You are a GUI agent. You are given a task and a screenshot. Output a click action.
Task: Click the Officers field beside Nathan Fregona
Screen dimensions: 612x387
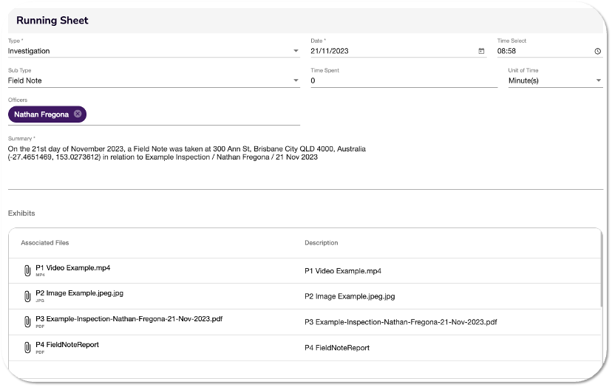[x=192, y=114]
